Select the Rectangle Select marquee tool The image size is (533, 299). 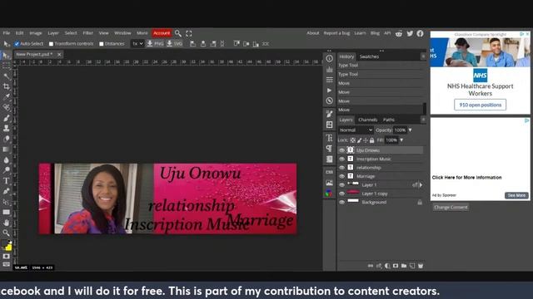pyautogui.click(x=6, y=66)
